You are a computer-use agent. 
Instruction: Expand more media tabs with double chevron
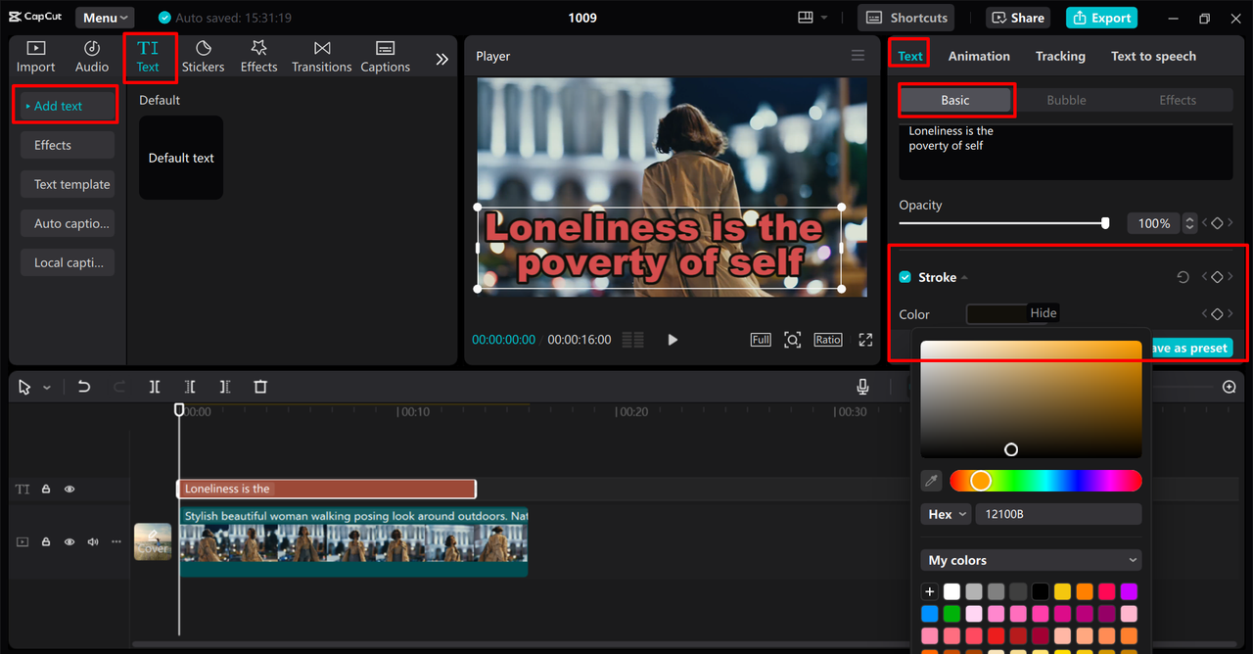click(441, 59)
